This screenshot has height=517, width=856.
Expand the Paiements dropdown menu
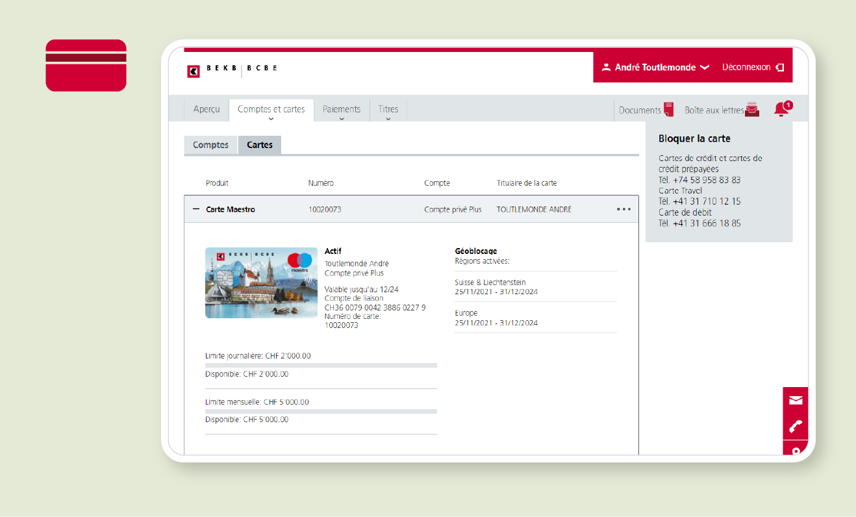pyautogui.click(x=341, y=110)
